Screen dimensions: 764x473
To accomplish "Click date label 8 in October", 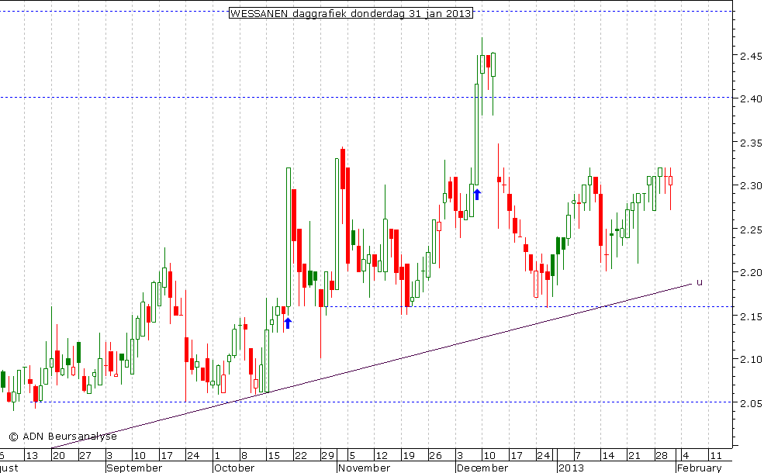I will 244,456.
